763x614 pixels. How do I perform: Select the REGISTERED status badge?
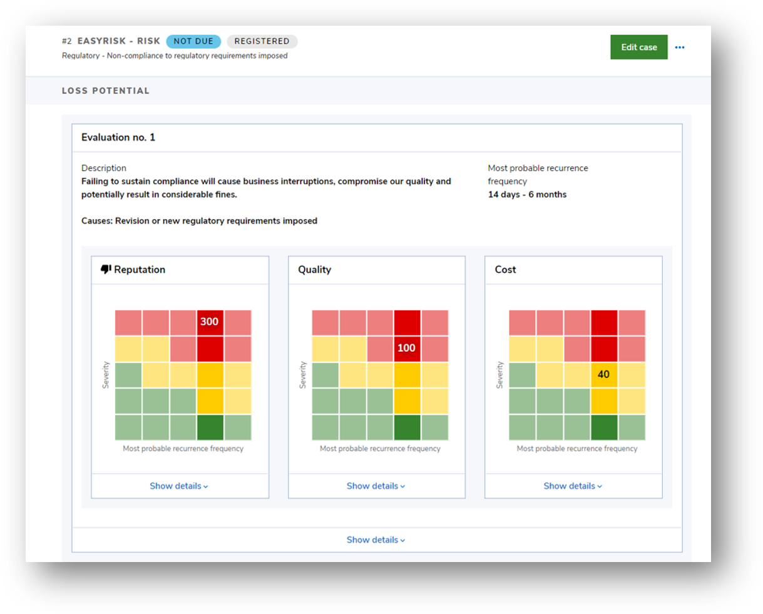[262, 41]
